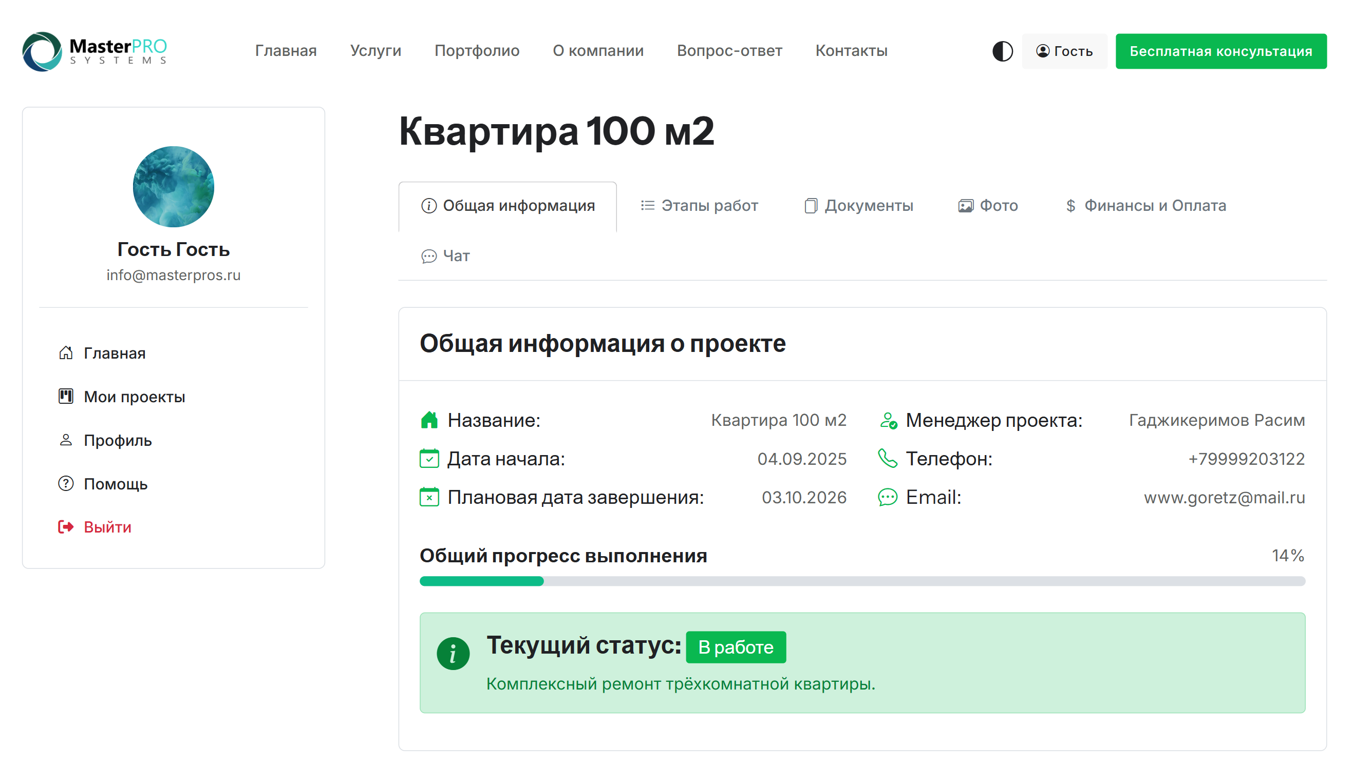Click the Гаджикеримов Расим manager name

[1217, 420]
